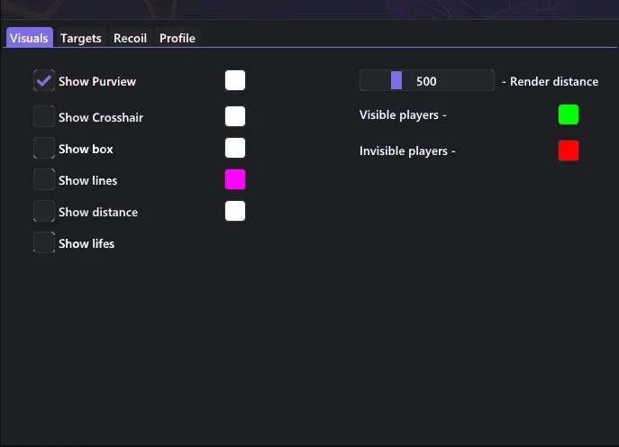The height and width of the screenshot is (447, 619).
Task: Uncheck the Show Purview checkbox
Action: click(x=44, y=80)
